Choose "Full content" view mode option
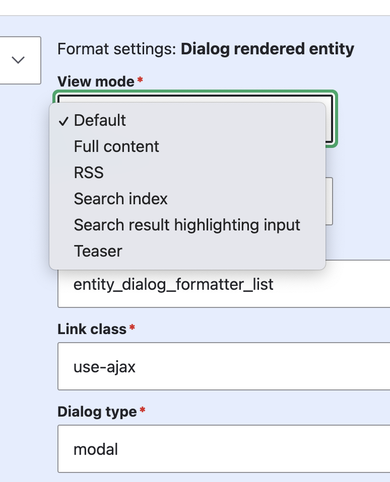The width and height of the screenshot is (390, 482). coord(116,146)
